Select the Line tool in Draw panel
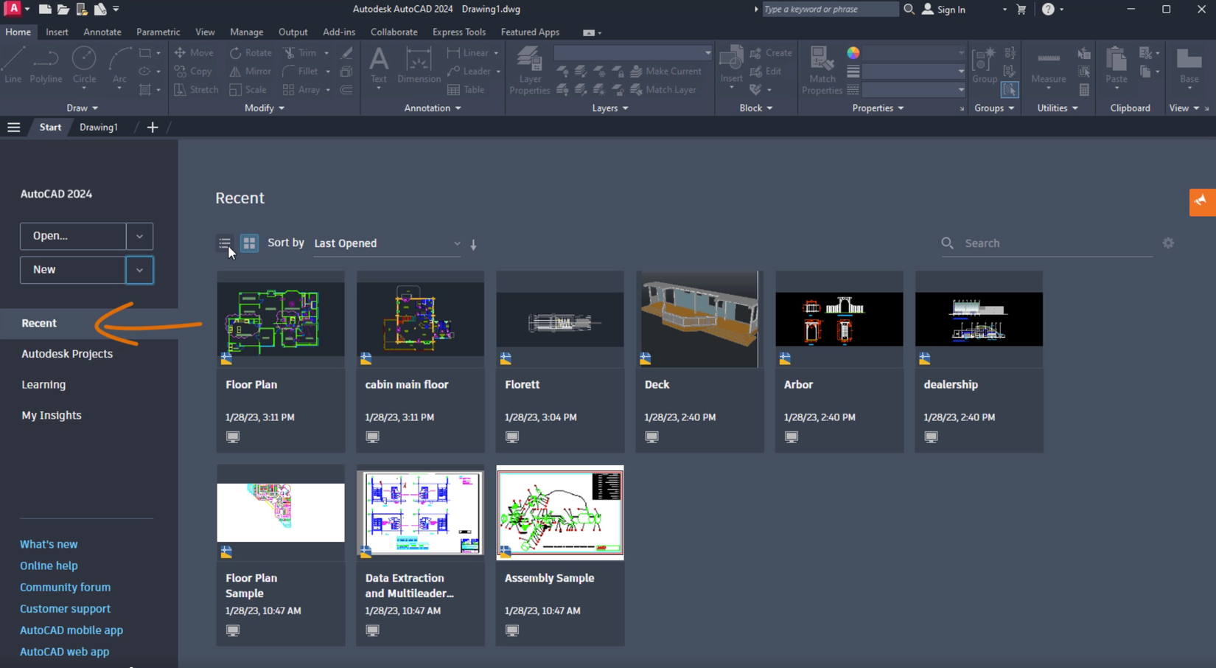The image size is (1216, 668). coord(13,65)
